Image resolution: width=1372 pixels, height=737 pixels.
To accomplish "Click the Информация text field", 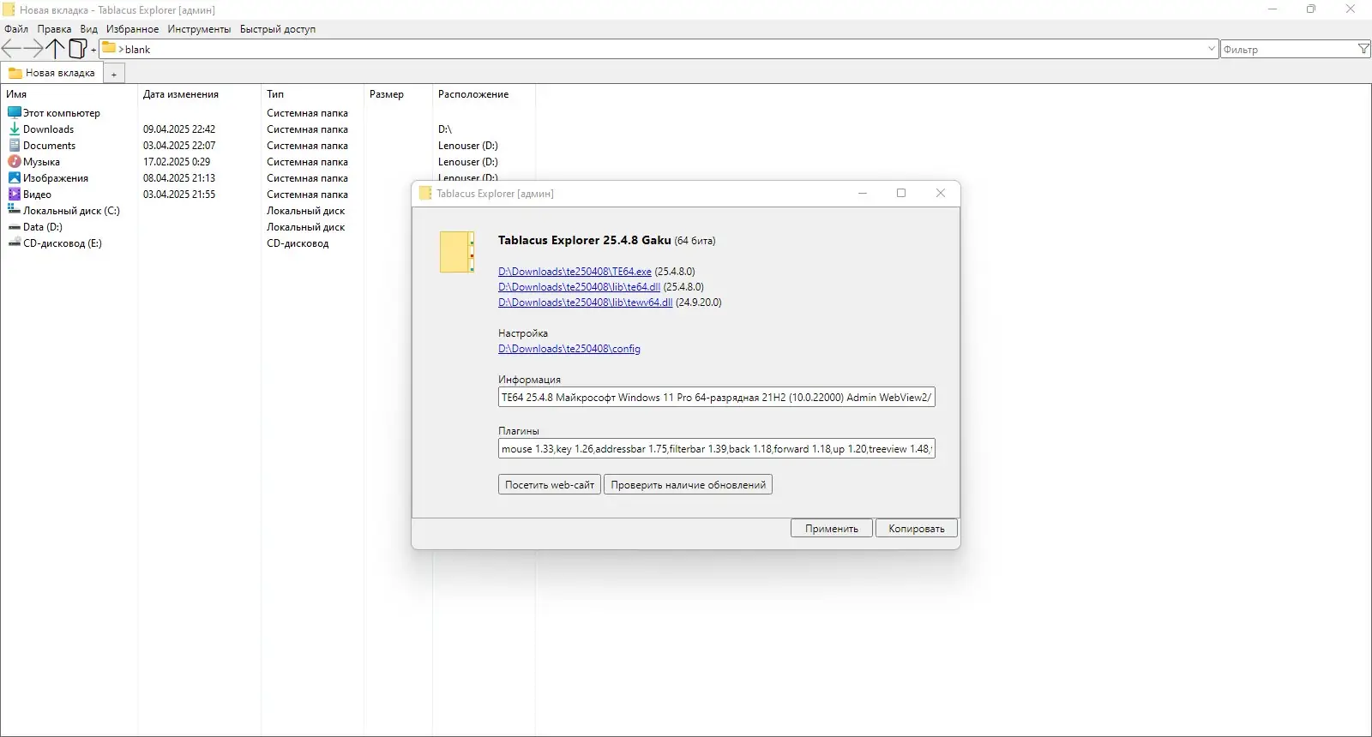I will pyautogui.click(x=717, y=398).
